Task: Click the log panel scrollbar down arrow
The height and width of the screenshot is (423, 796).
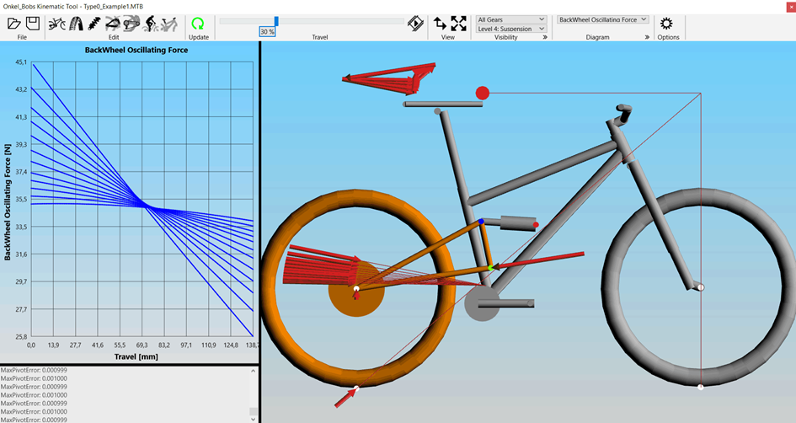Action: click(x=254, y=417)
